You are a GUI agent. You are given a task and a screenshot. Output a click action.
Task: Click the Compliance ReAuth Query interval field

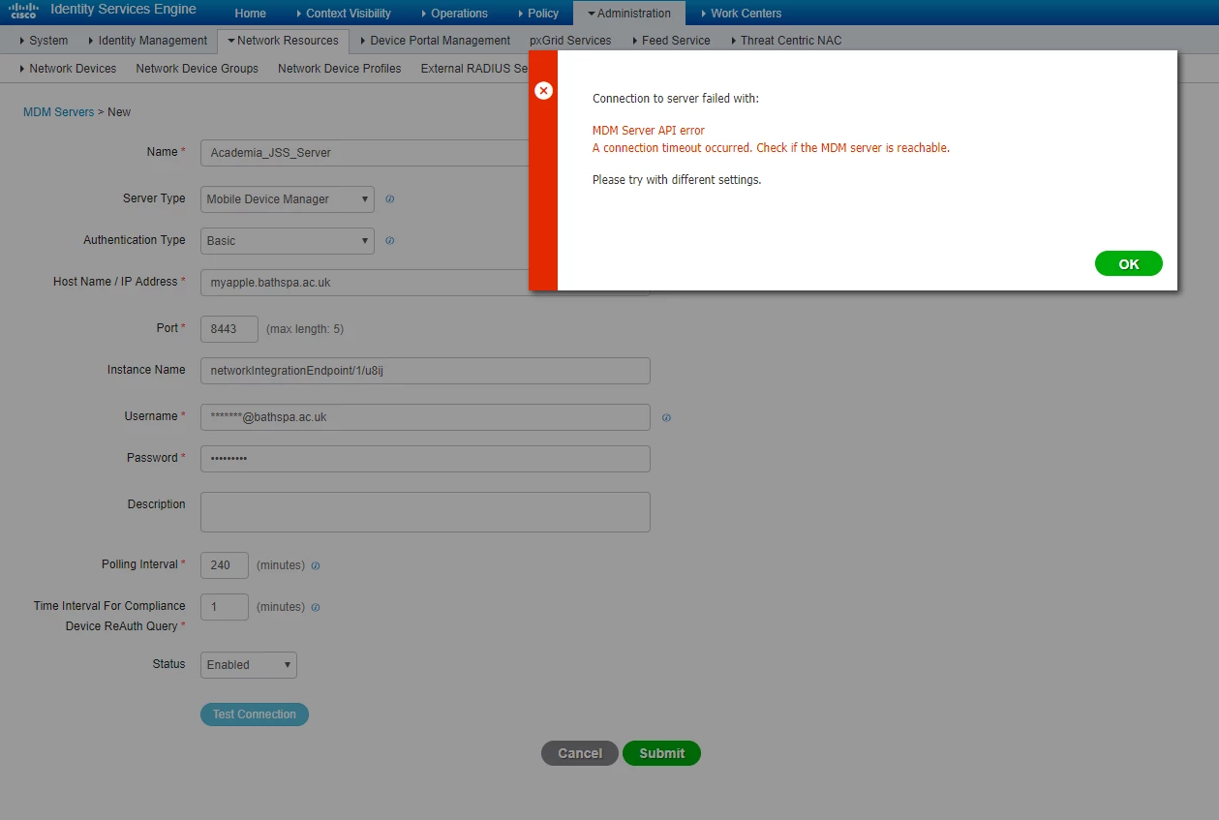[225, 607]
